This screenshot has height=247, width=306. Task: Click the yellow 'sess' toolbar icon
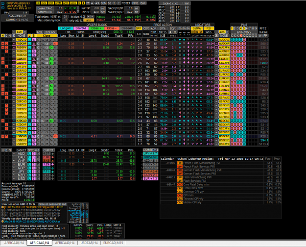[x=73, y=3]
